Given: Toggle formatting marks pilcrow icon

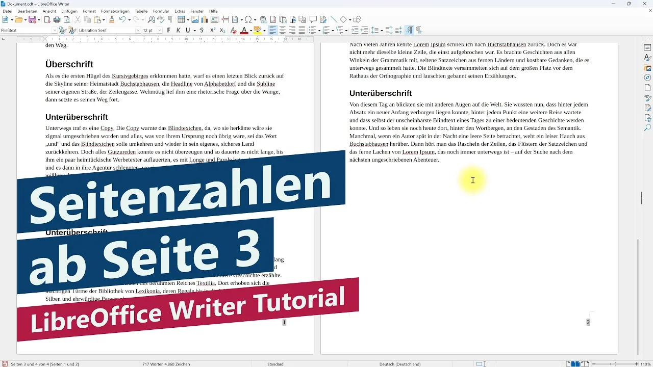Looking at the screenshot, I should tap(170, 19).
